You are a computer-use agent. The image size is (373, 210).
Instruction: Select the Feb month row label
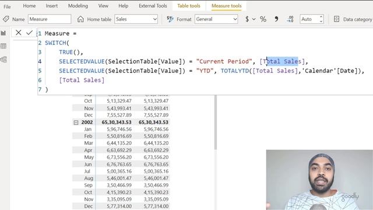point(88,136)
